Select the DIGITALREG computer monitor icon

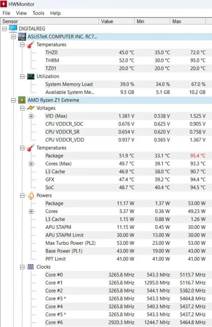[x=13, y=29]
